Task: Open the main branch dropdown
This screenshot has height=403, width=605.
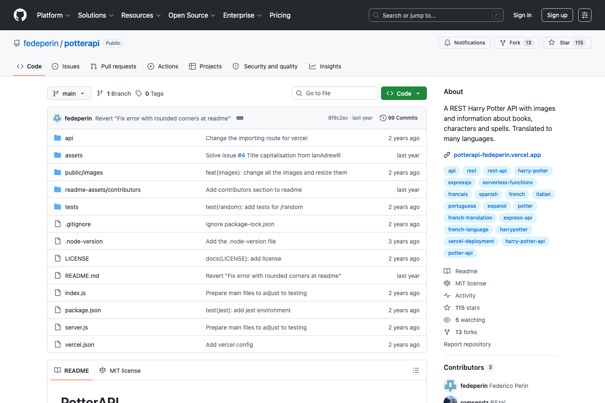Action: pyautogui.click(x=68, y=93)
